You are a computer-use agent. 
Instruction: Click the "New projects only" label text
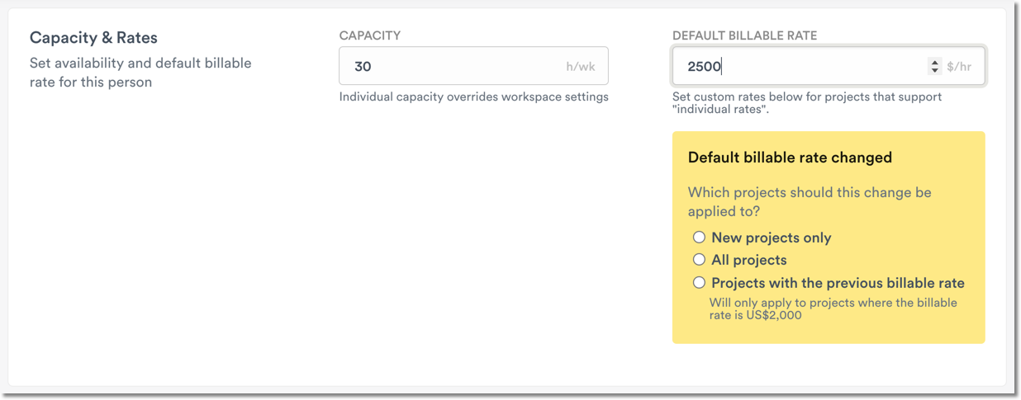pyautogui.click(x=771, y=238)
